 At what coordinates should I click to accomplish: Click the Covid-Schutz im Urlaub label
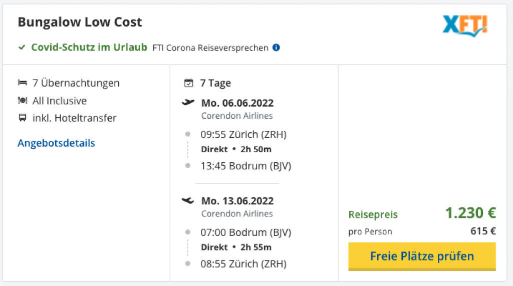pyautogui.click(x=89, y=48)
